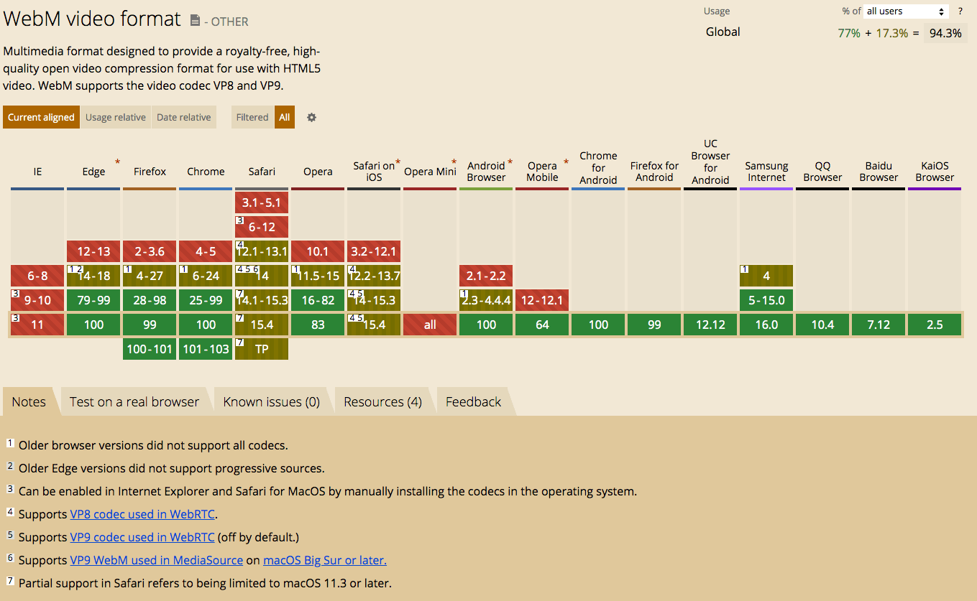Click the 'KaiOS Browser' column header
The width and height of the screenshot is (977, 601).
pos(935,172)
